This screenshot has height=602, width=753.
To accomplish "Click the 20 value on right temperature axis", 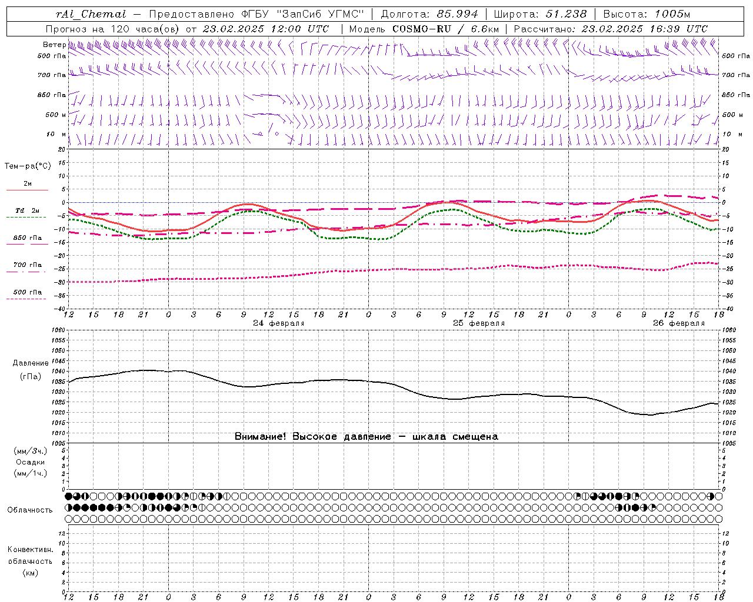I will (x=725, y=149).
